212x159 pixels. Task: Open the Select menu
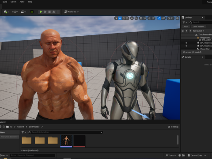click(x=13, y=2)
